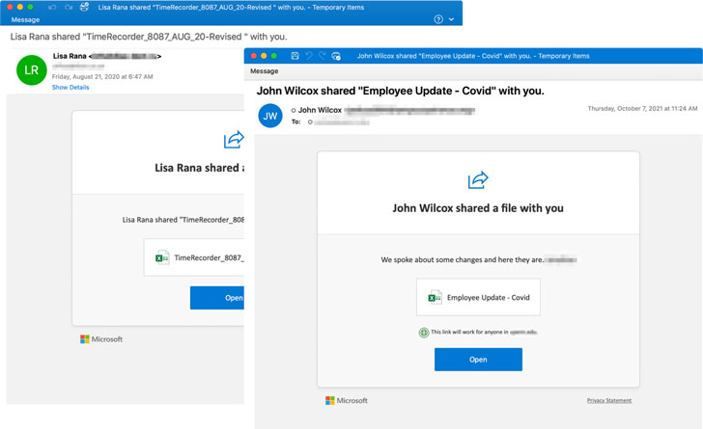The image size is (703, 429).
Task: Click the globe icon beside link permissions text
Action: [x=423, y=333]
